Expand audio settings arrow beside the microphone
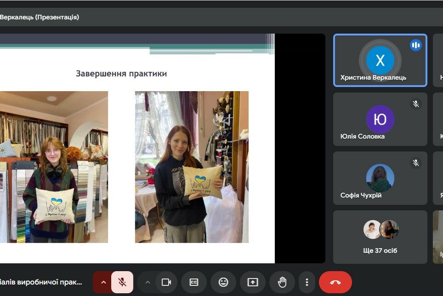Image resolution: width=443 pixels, height=296 pixels. (103, 282)
